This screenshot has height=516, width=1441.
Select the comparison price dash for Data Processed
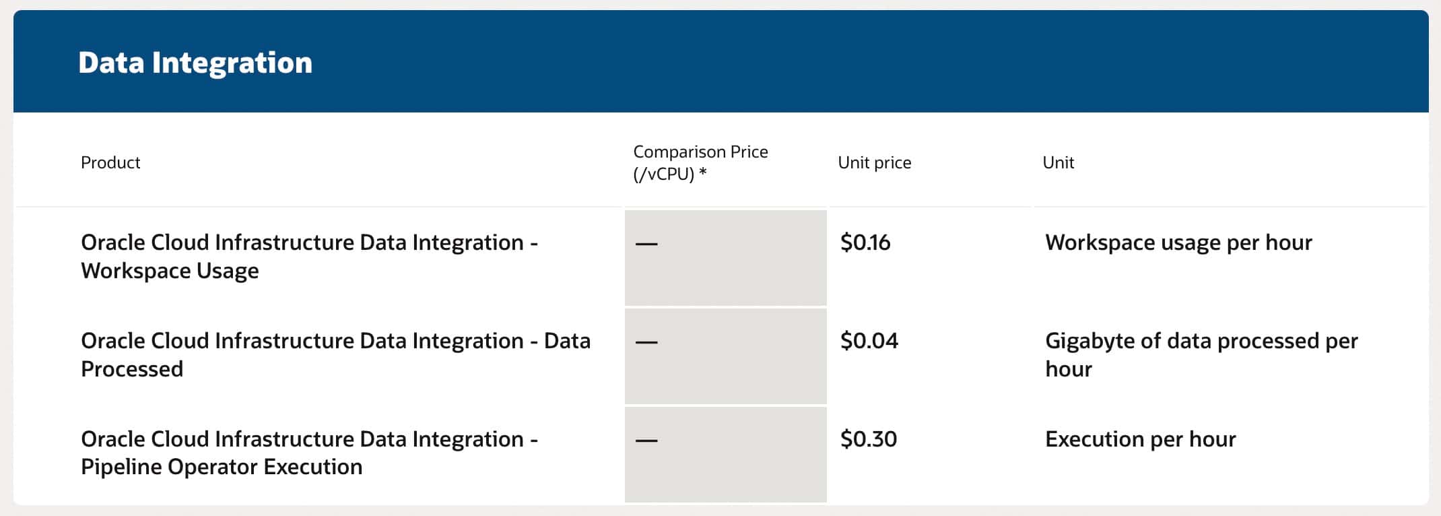coord(646,342)
